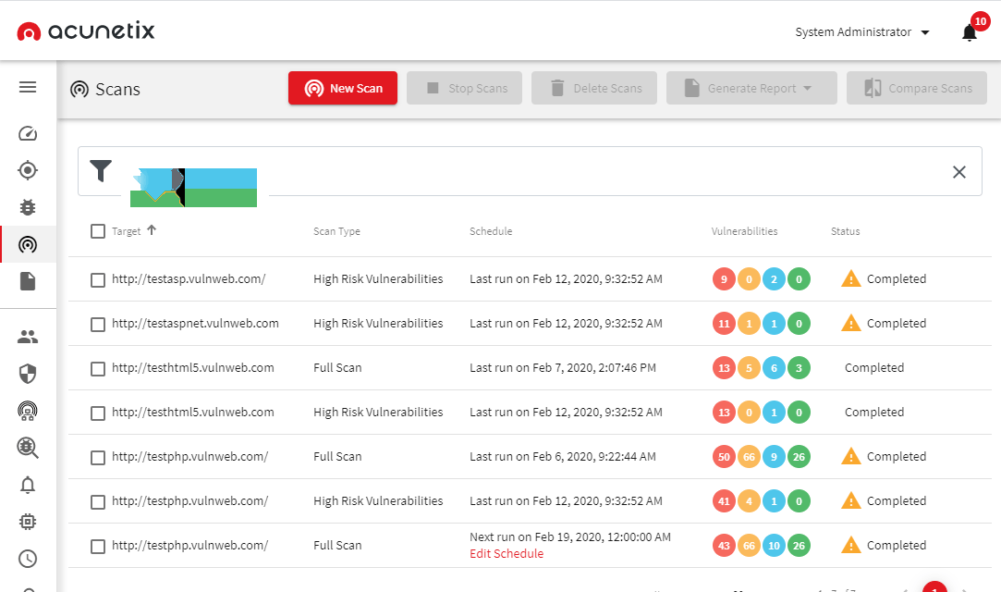
Task: Open the sidebar bell settings icon
Action: [28, 486]
